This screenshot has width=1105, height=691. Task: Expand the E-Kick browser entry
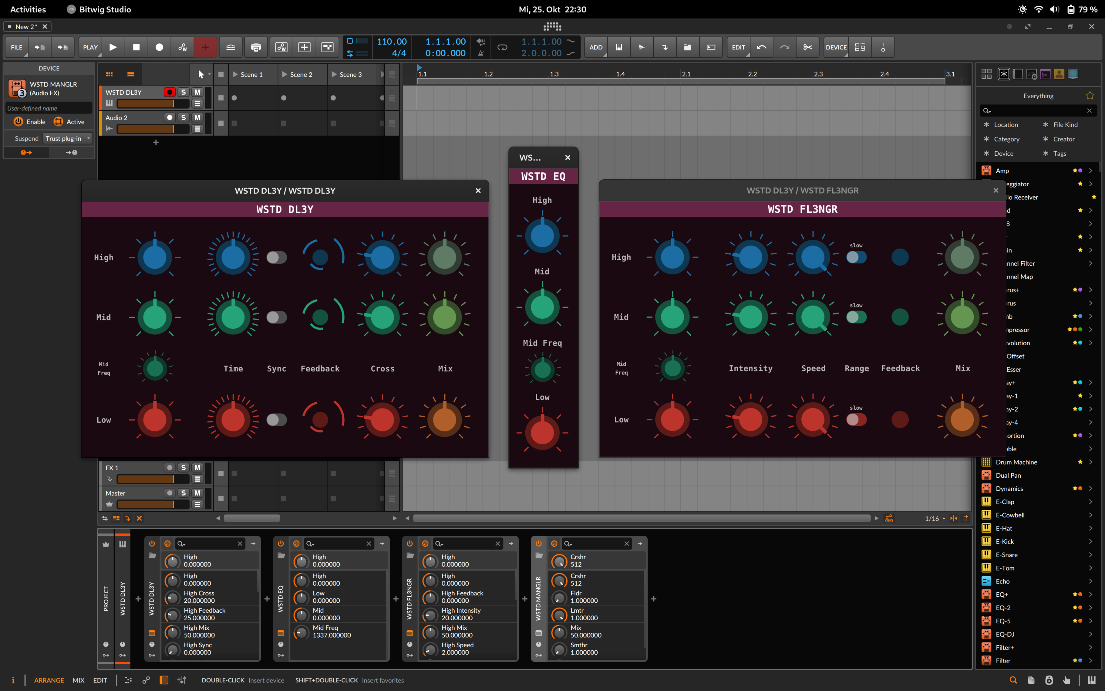point(1091,542)
